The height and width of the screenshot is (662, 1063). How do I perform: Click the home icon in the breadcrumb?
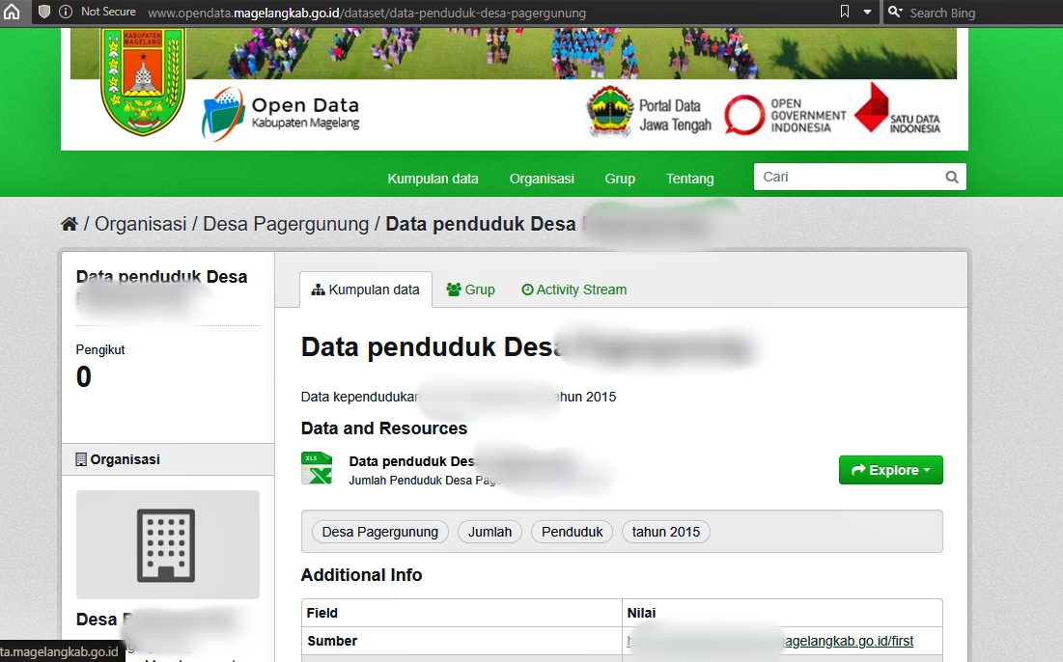[x=69, y=222]
